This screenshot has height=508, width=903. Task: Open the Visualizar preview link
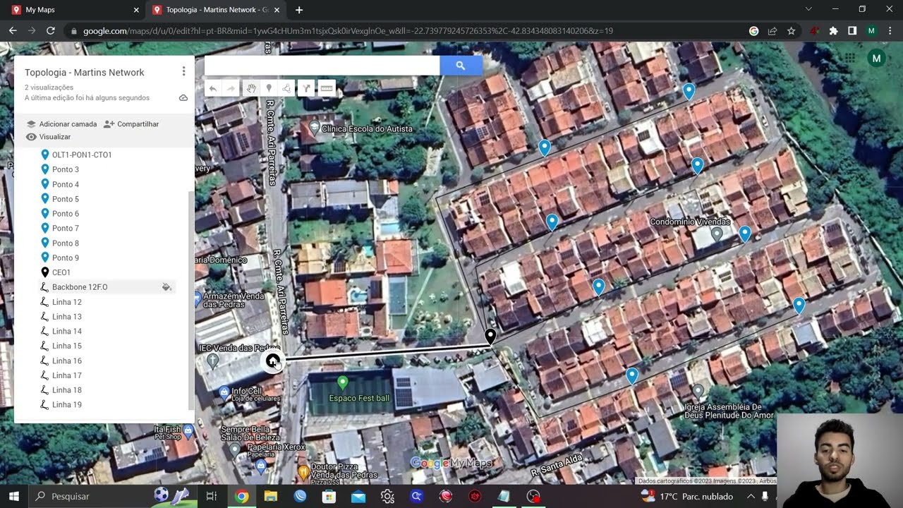pos(48,137)
